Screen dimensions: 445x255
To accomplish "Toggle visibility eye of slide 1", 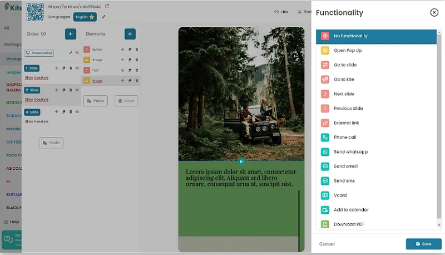I will pyautogui.click(x=77, y=68).
